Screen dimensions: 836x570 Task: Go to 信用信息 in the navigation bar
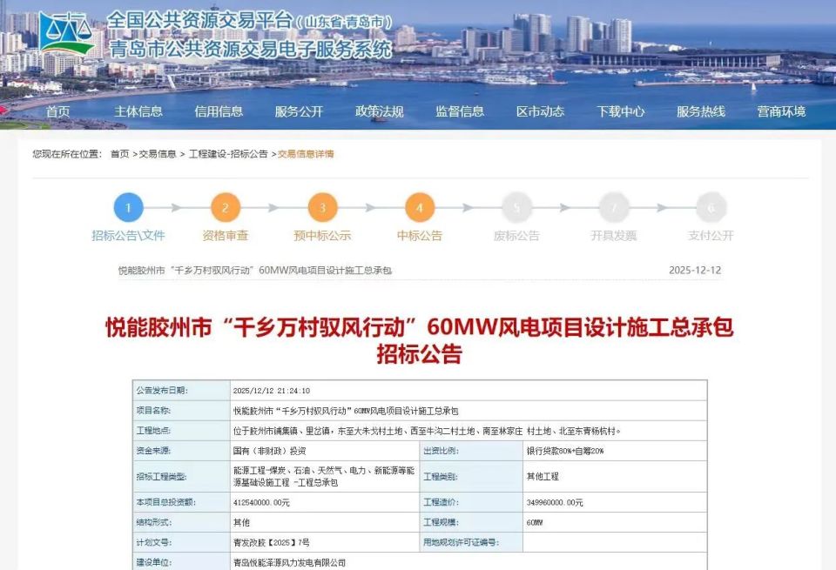(x=219, y=111)
